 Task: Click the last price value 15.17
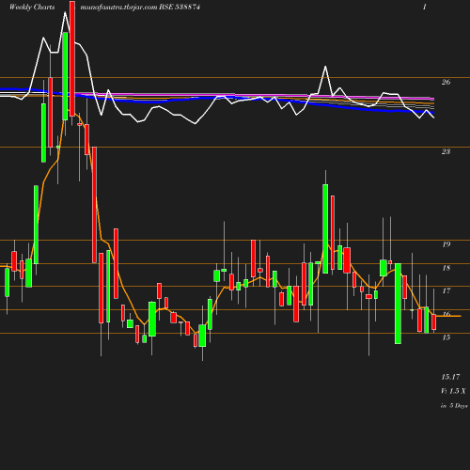tap(450, 377)
